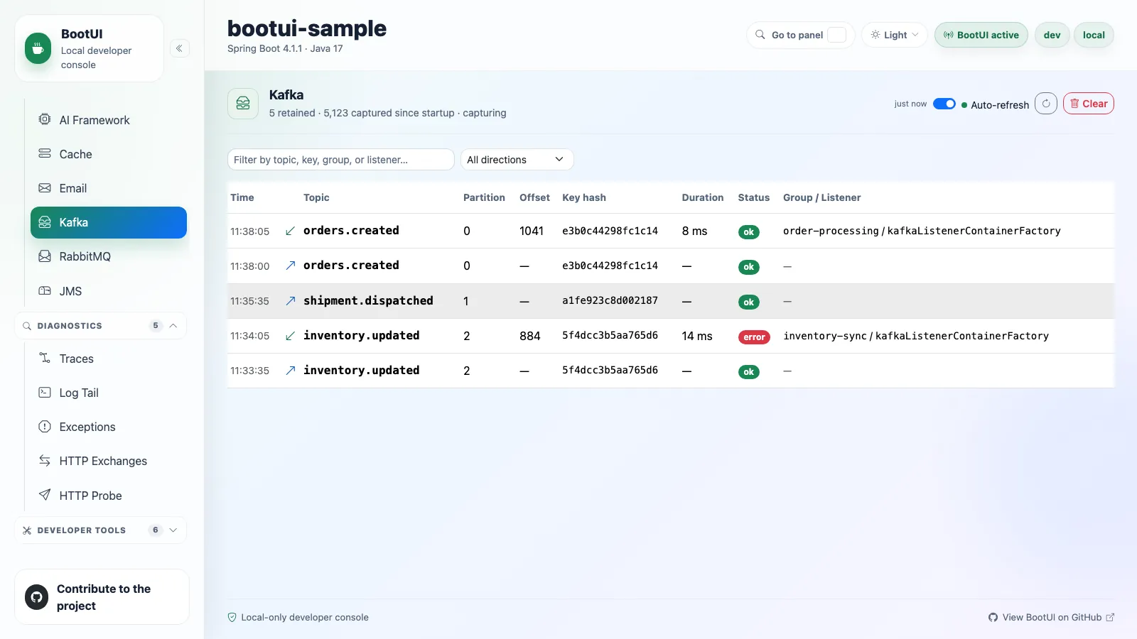Viewport: 1137px width, 639px height.
Task: Click the inbound arrow on 11:34:05 inventory.updated row
Action: (x=290, y=336)
